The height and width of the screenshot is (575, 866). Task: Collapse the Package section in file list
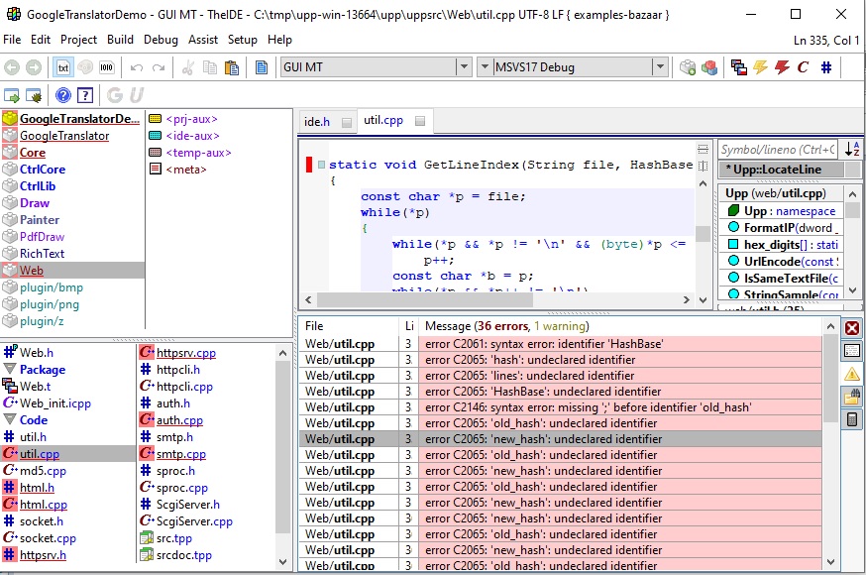(x=11, y=369)
